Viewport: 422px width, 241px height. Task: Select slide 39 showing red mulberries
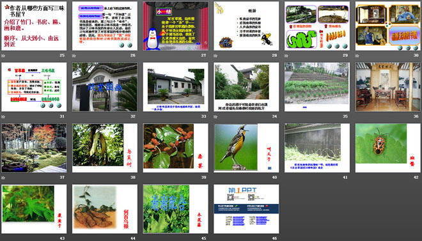click(x=175, y=148)
